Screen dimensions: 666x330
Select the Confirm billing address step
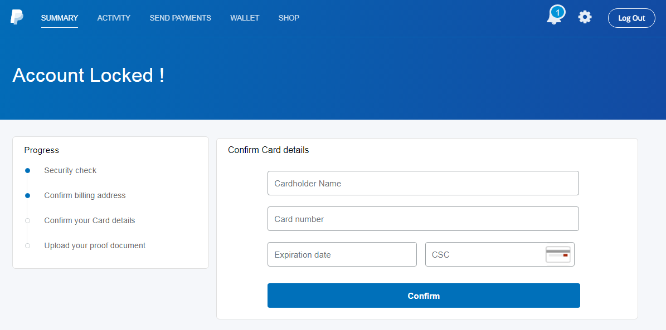click(85, 195)
